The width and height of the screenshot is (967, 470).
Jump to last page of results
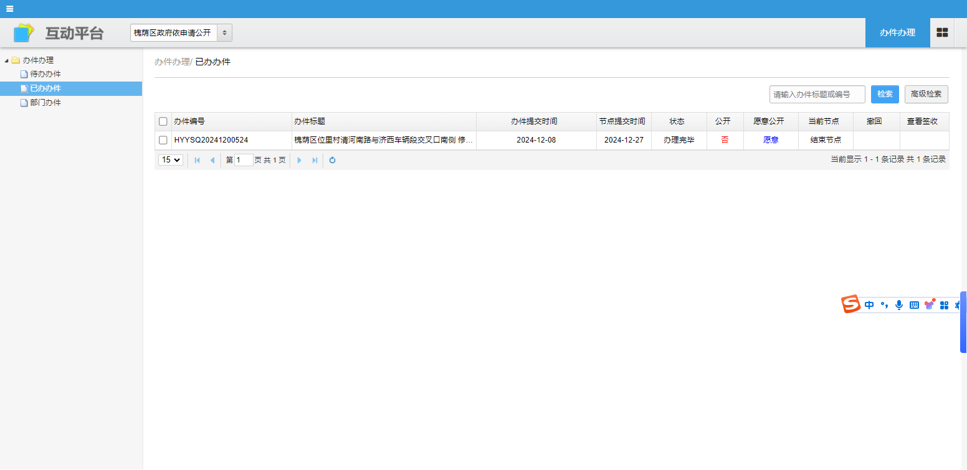[x=315, y=160]
